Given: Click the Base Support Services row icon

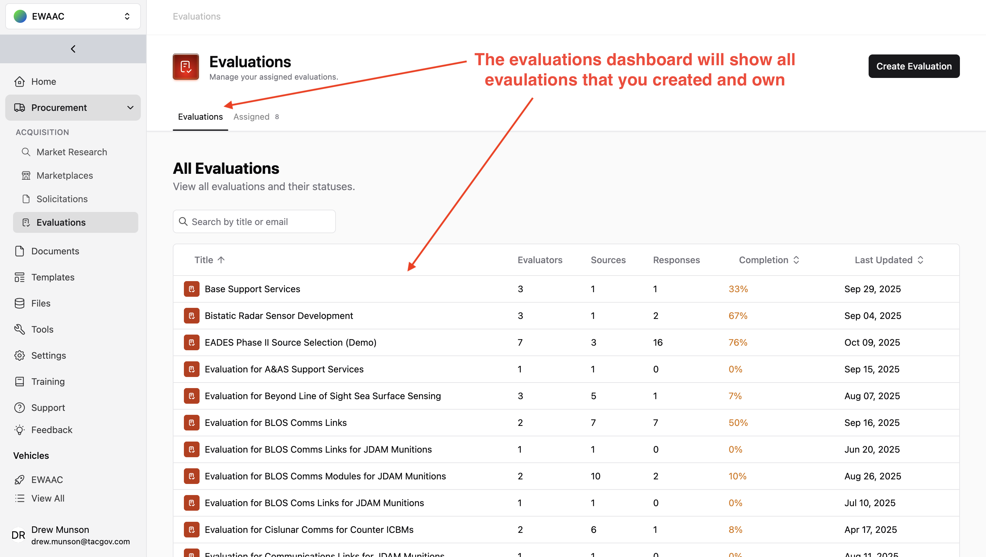Looking at the screenshot, I should pyautogui.click(x=191, y=289).
